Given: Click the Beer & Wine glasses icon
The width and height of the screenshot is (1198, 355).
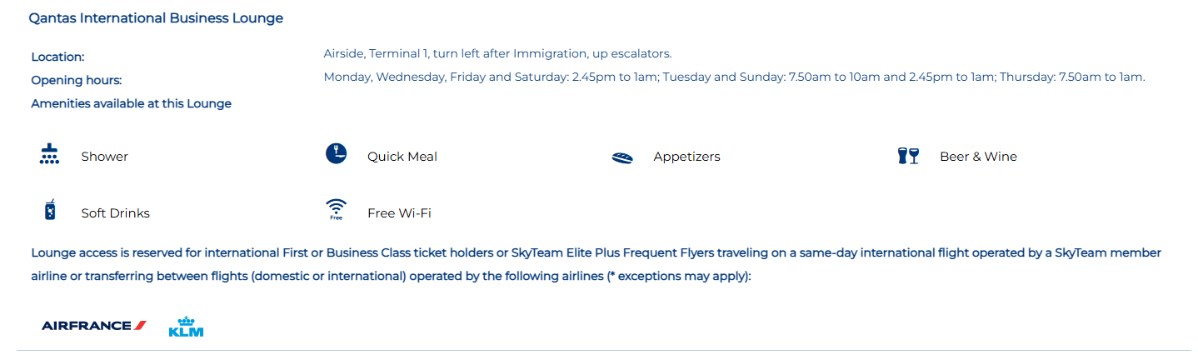Looking at the screenshot, I should 908,156.
